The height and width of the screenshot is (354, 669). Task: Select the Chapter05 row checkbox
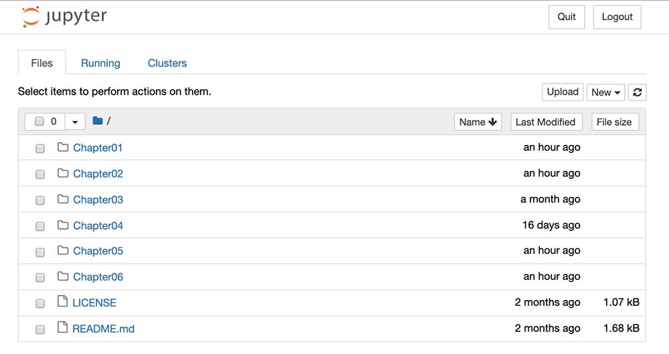pyautogui.click(x=40, y=252)
